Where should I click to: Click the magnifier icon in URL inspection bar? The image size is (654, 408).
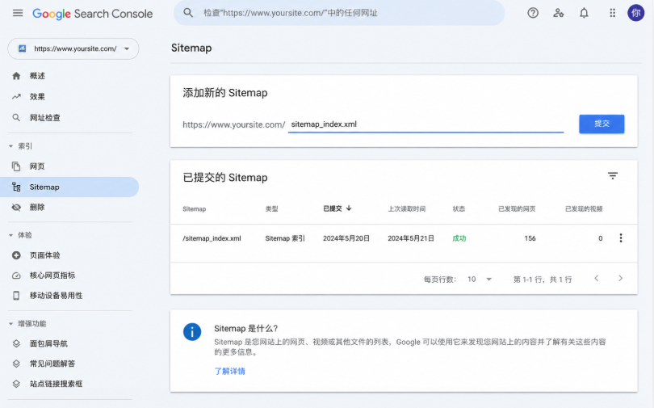188,13
